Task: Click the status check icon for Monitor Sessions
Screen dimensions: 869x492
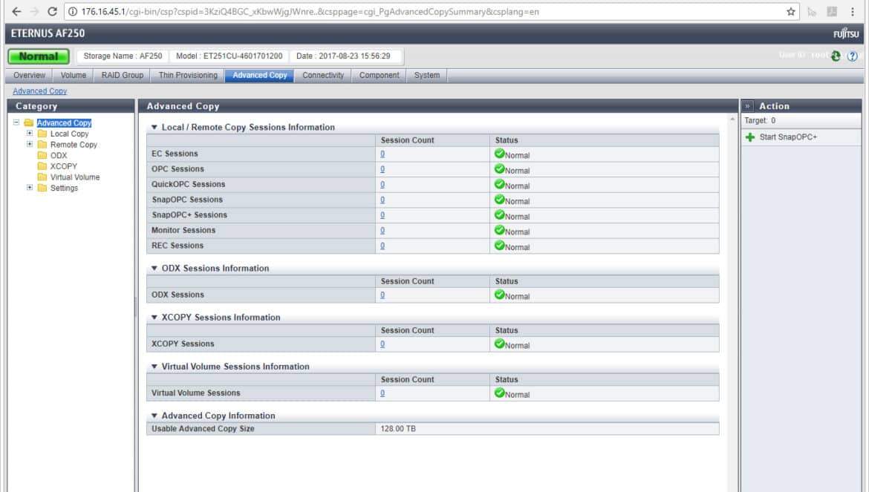Action: tap(499, 229)
